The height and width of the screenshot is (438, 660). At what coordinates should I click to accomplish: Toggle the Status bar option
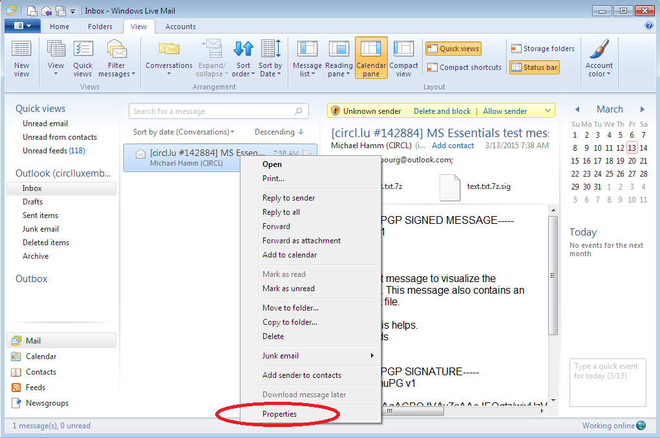pyautogui.click(x=534, y=67)
